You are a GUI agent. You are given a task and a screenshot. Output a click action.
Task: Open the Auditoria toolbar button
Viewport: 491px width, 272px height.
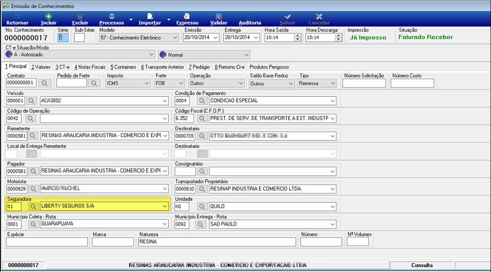pyautogui.click(x=250, y=19)
